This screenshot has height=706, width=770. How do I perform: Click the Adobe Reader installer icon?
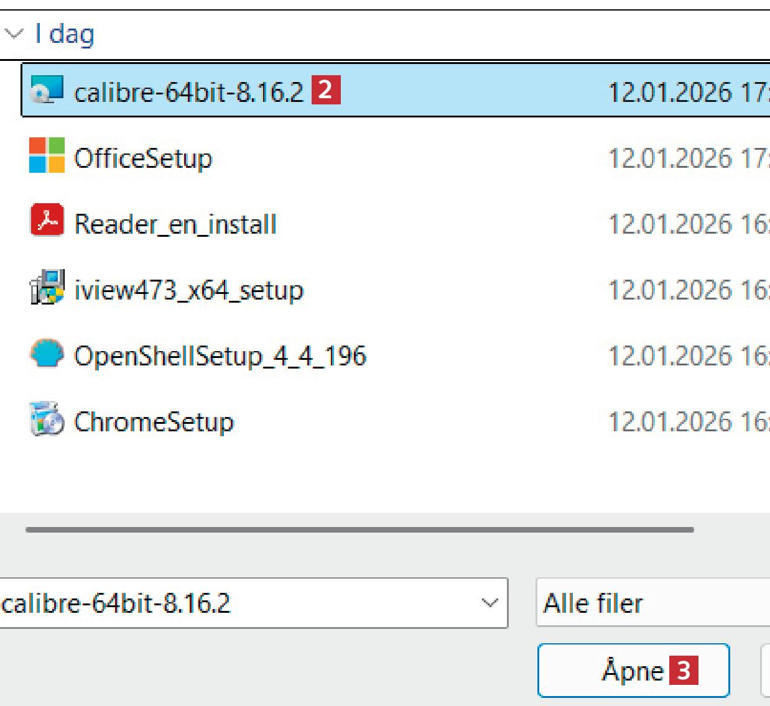coord(47,221)
